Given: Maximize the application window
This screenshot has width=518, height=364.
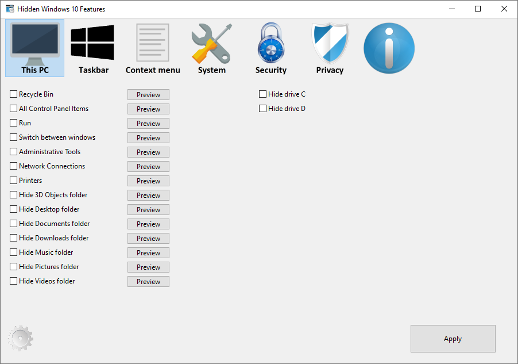Looking at the screenshot, I should (x=478, y=9).
